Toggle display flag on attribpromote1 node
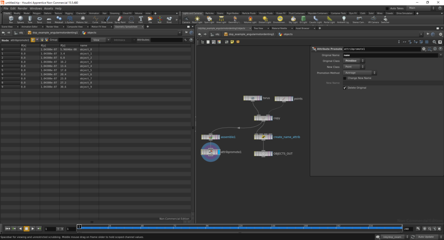Viewport: 444px width, 240px height. [219, 152]
